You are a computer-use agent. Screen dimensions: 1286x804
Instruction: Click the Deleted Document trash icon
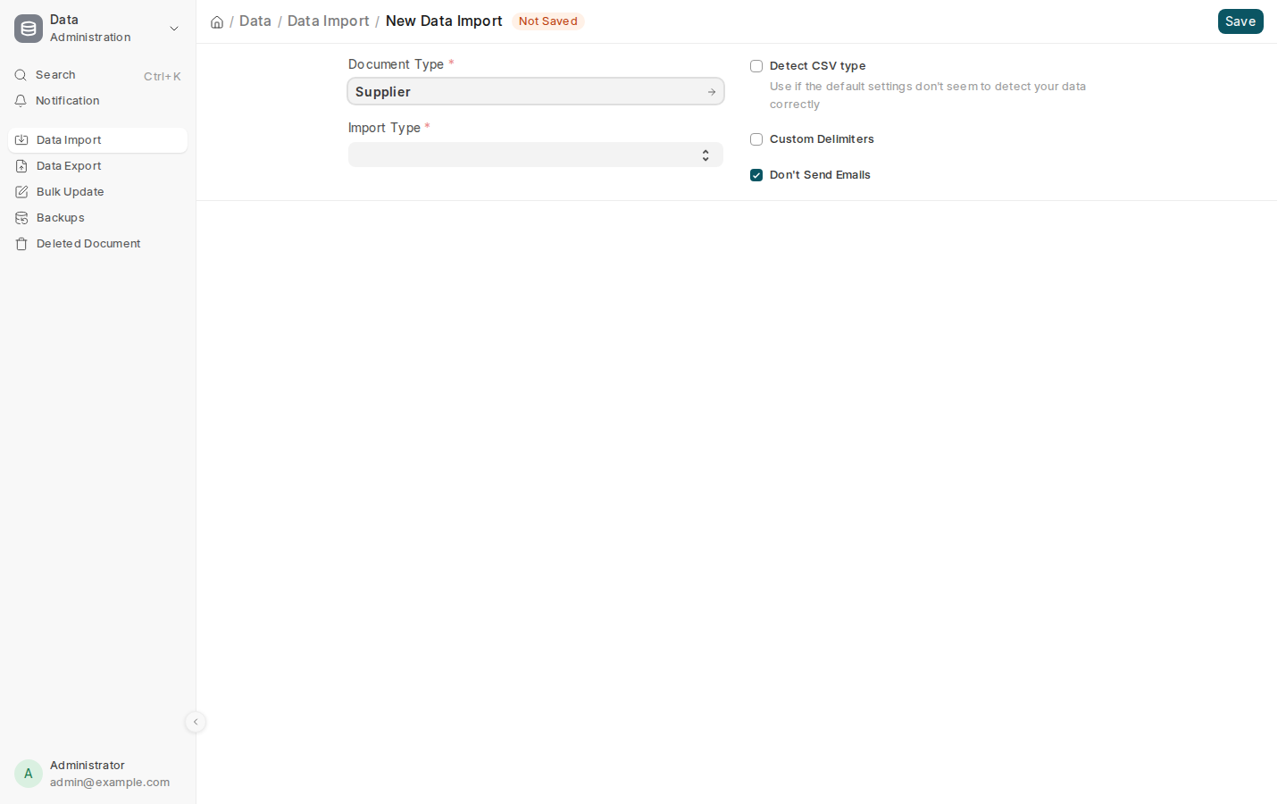(x=21, y=244)
